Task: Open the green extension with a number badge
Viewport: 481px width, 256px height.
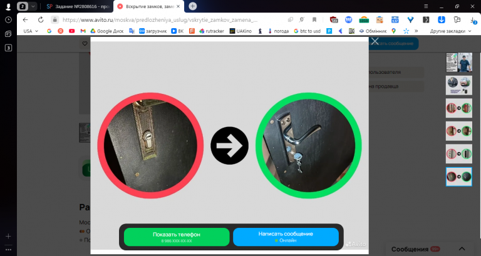Action: [x=364, y=19]
